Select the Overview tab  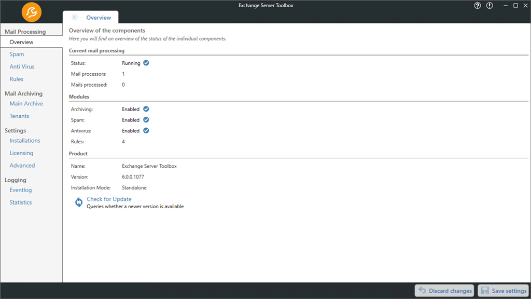[98, 18]
